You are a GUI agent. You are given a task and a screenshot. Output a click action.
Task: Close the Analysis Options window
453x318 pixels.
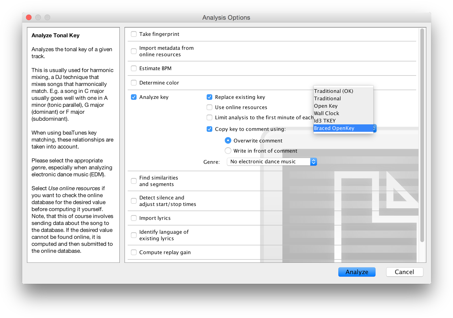[x=29, y=18]
